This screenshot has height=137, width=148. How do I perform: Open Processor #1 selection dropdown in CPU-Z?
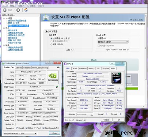coord(85,114)
